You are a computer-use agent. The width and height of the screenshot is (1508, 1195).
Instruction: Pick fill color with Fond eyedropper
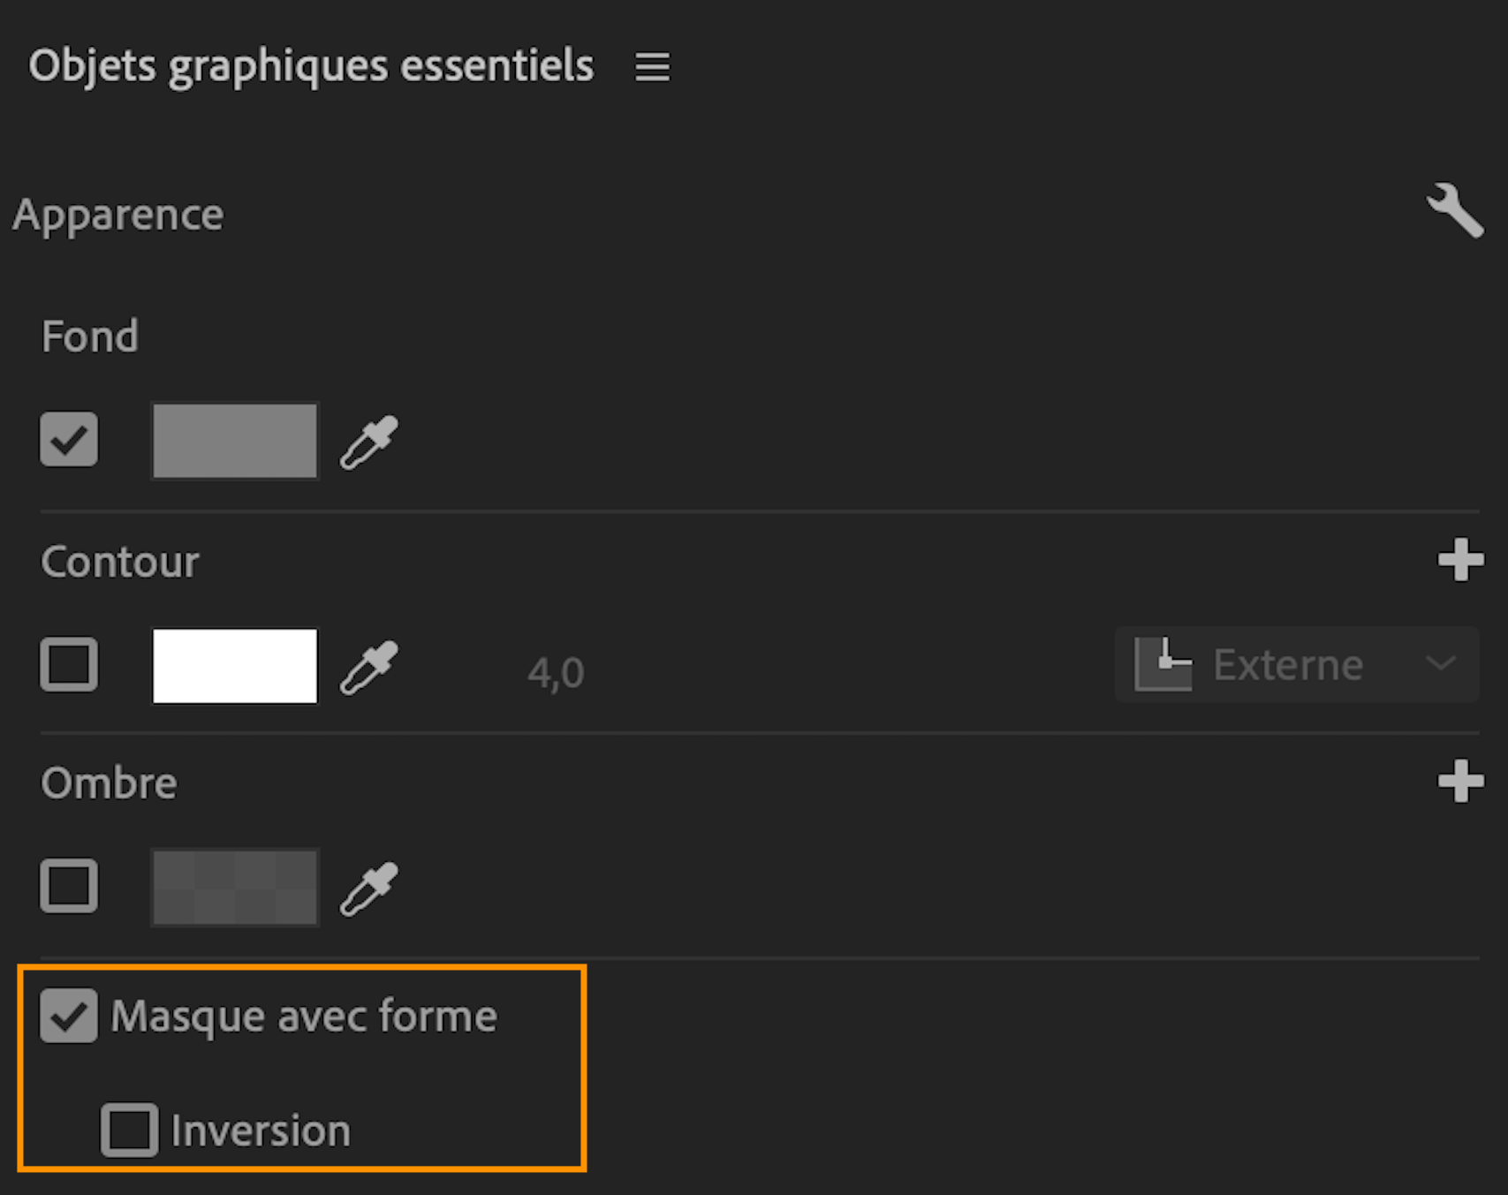(369, 442)
